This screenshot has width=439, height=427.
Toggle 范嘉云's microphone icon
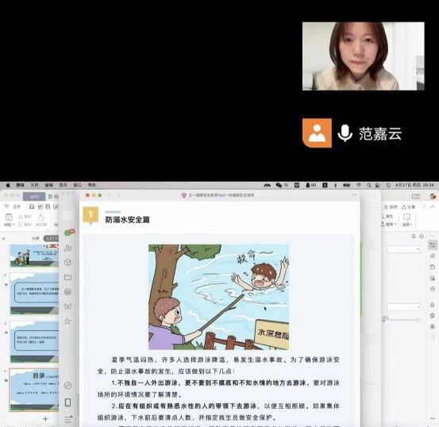pyautogui.click(x=345, y=133)
